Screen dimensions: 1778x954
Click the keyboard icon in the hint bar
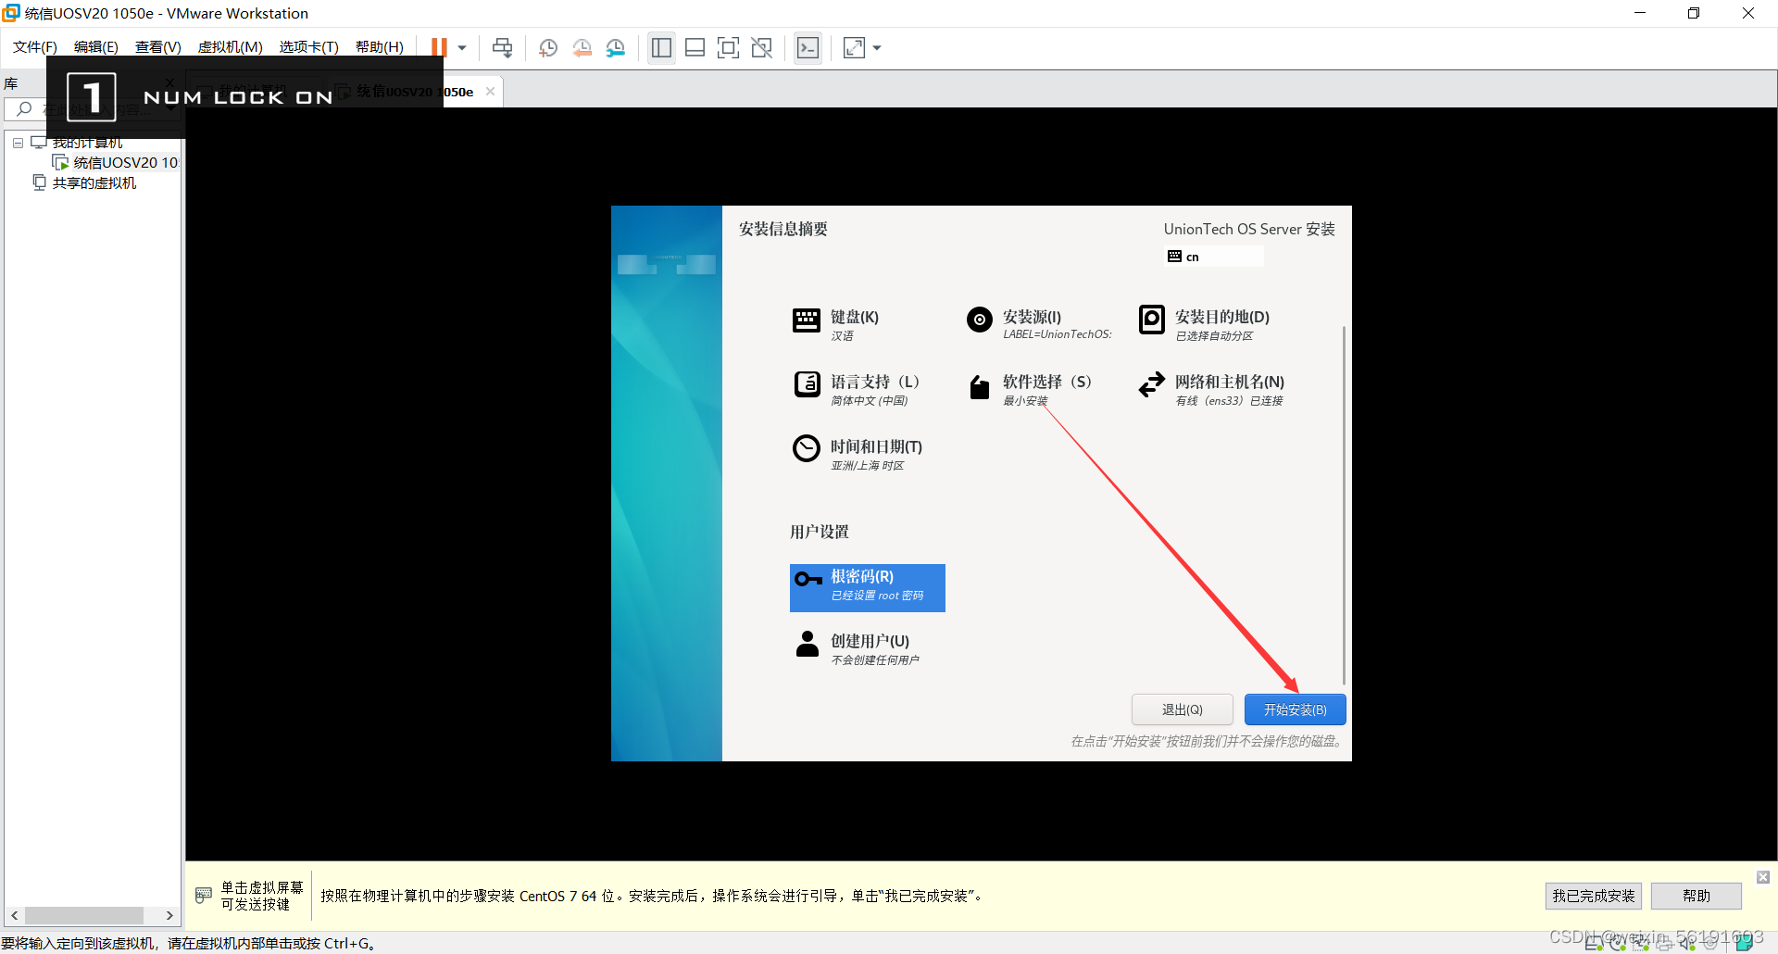click(204, 896)
